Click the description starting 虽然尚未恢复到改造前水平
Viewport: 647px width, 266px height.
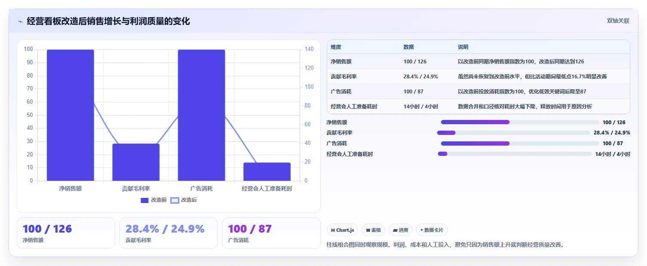coord(532,77)
